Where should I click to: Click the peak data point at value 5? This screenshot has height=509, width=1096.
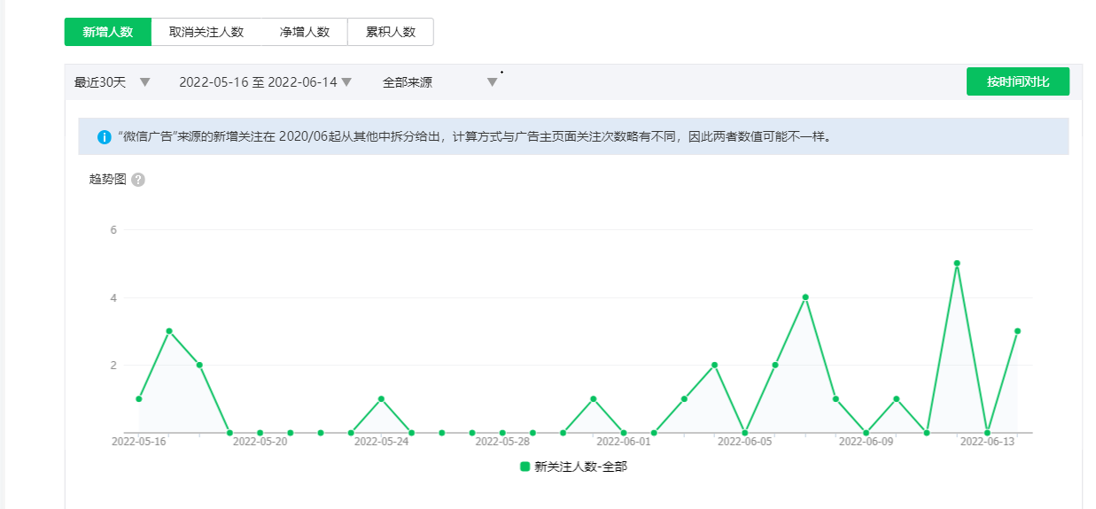pyautogui.click(x=957, y=264)
